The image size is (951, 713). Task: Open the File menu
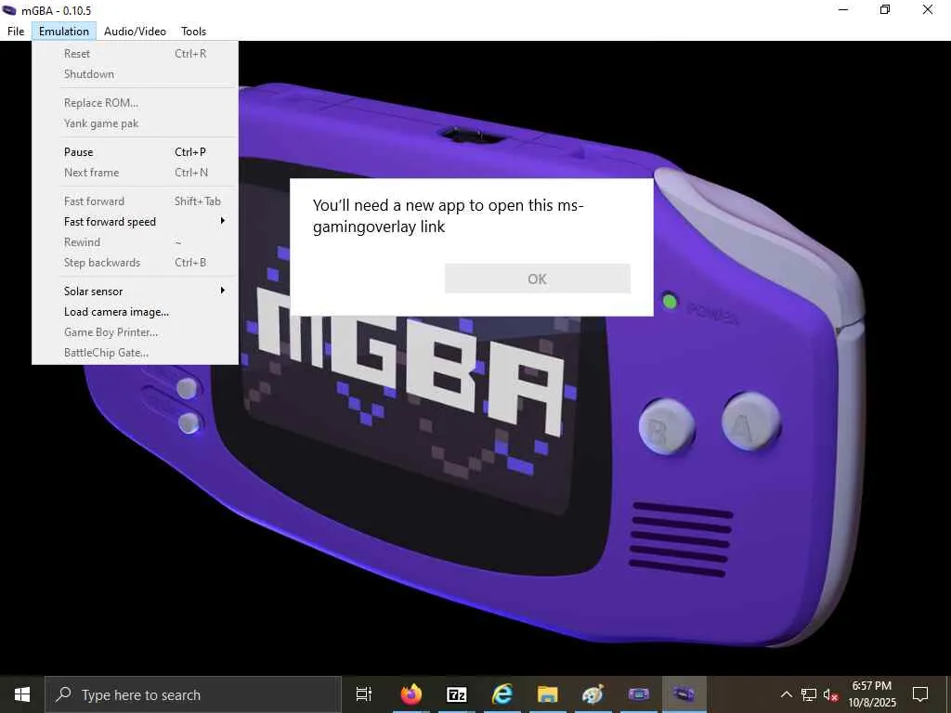(16, 31)
